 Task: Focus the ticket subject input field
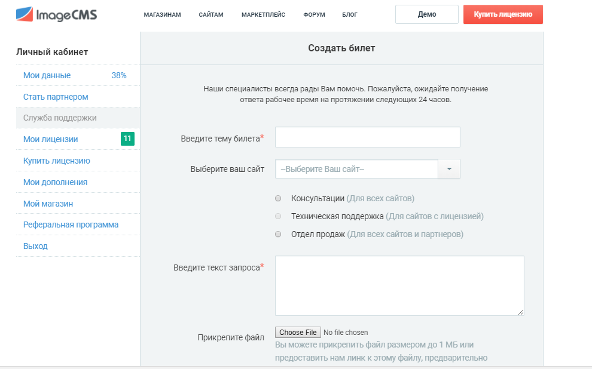click(368, 137)
